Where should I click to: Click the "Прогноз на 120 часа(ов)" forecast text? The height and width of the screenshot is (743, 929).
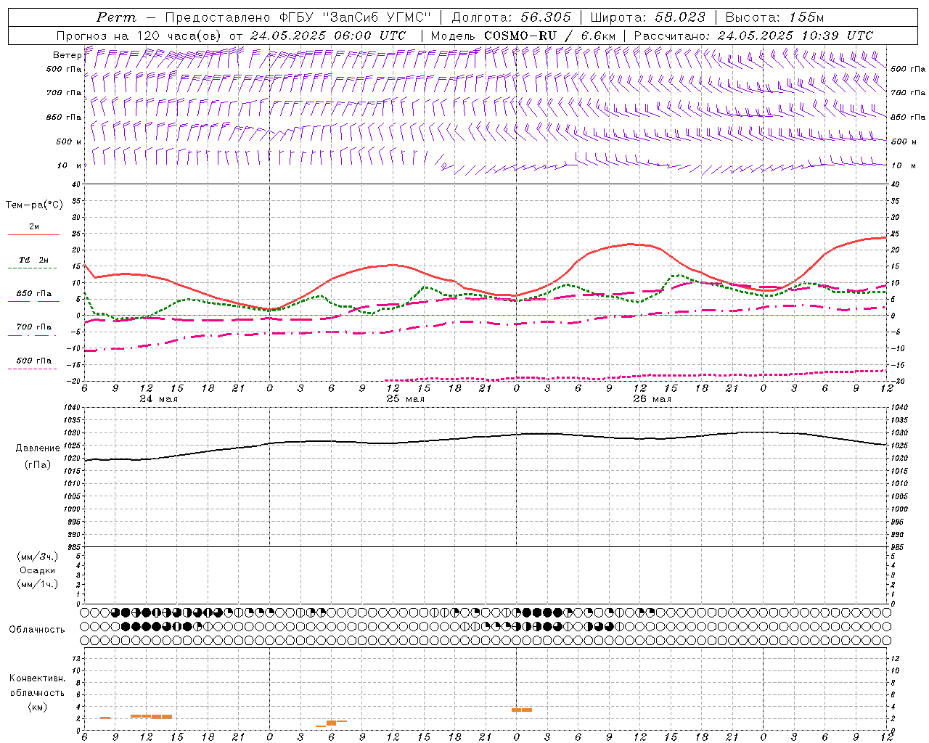(139, 36)
